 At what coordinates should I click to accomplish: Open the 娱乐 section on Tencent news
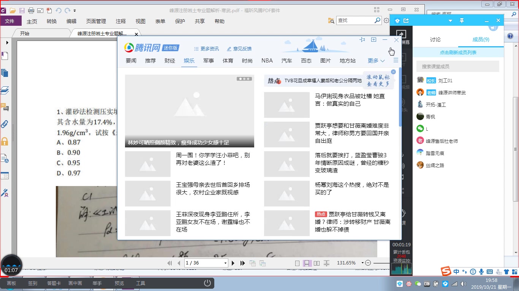click(189, 60)
